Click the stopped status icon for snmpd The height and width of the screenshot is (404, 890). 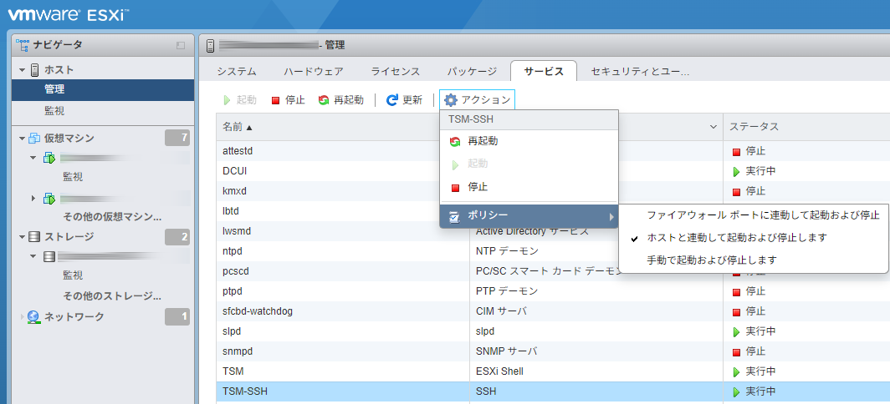[737, 352]
